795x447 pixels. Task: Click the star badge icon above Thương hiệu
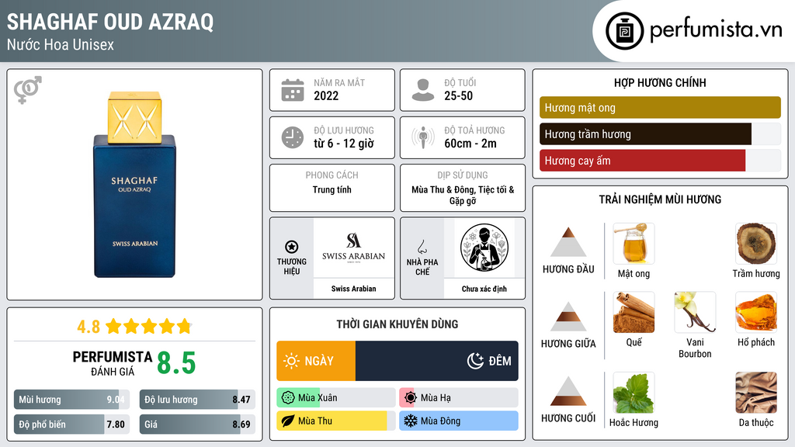pyautogui.click(x=292, y=247)
